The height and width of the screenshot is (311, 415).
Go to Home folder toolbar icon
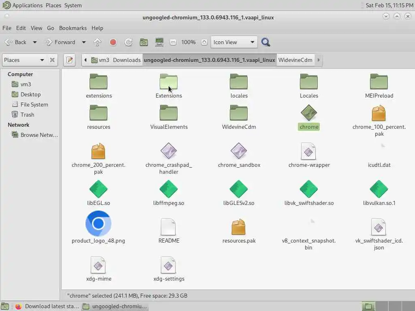[x=144, y=42]
